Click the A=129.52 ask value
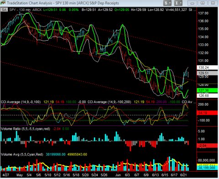The height and width of the screenshot is (179, 219). pos(105,10)
